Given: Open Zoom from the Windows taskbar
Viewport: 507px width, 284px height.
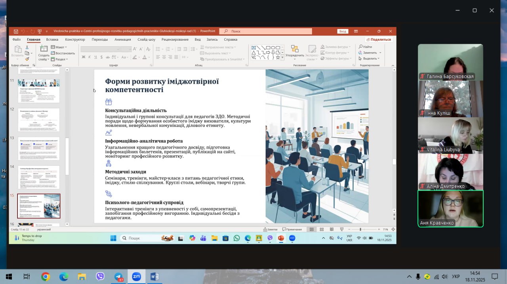Looking at the screenshot, I should coord(137,276).
